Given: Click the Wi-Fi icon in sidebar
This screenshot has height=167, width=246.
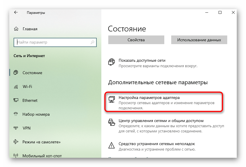Looking at the screenshot, I should click(x=16, y=87).
